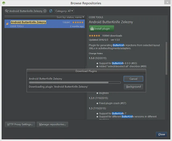Click Fixed plugin crash (#57) note

point(113,103)
